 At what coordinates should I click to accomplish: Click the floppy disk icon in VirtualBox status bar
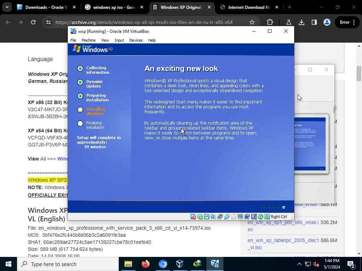click(x=206, y=217)
